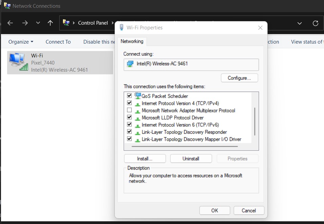Click the refresh icon in address bar

pyautogui.click(x=315, y=23)
